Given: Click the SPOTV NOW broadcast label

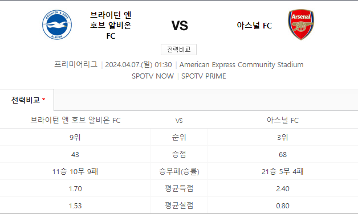Looking at the screenshot, I should tap(153, 76).
